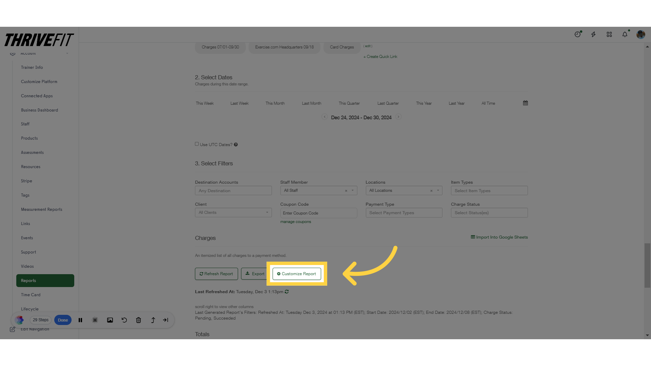
Task: Open the Time Card menu item
Action: point(31,294)
